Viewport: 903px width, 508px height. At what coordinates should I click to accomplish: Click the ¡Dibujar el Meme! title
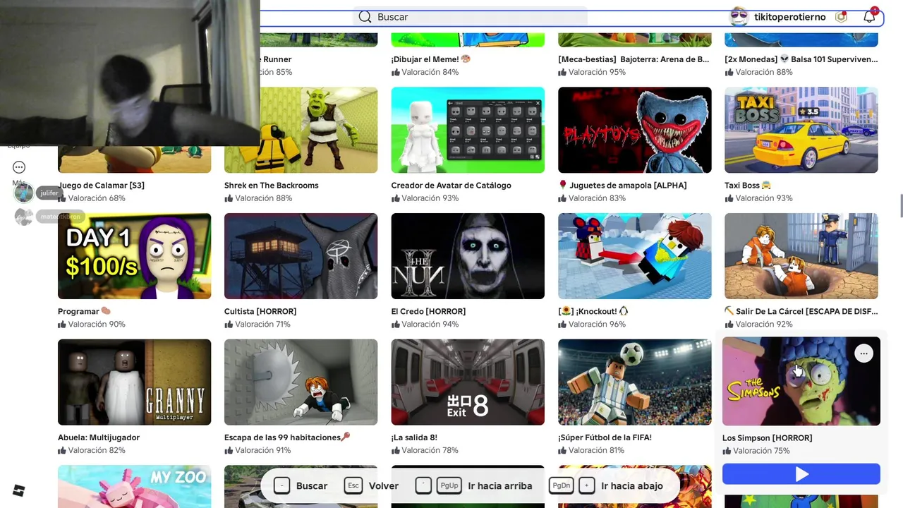tap(431, 59)
